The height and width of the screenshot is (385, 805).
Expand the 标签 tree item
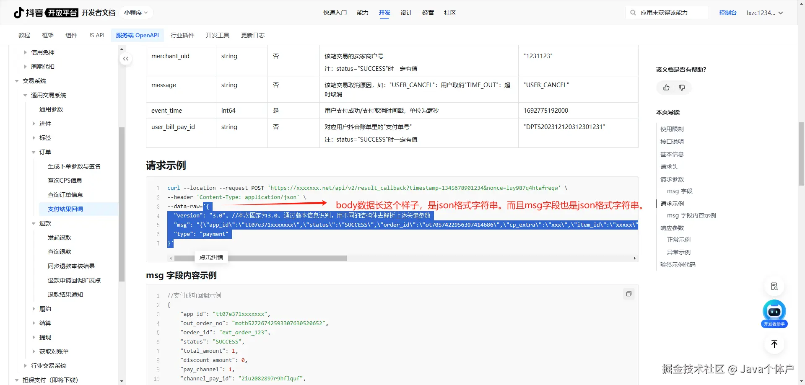34,138
